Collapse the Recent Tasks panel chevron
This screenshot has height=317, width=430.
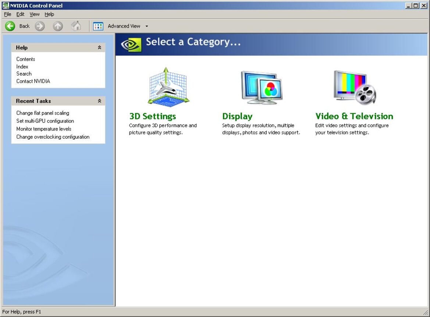coord(100,101)
